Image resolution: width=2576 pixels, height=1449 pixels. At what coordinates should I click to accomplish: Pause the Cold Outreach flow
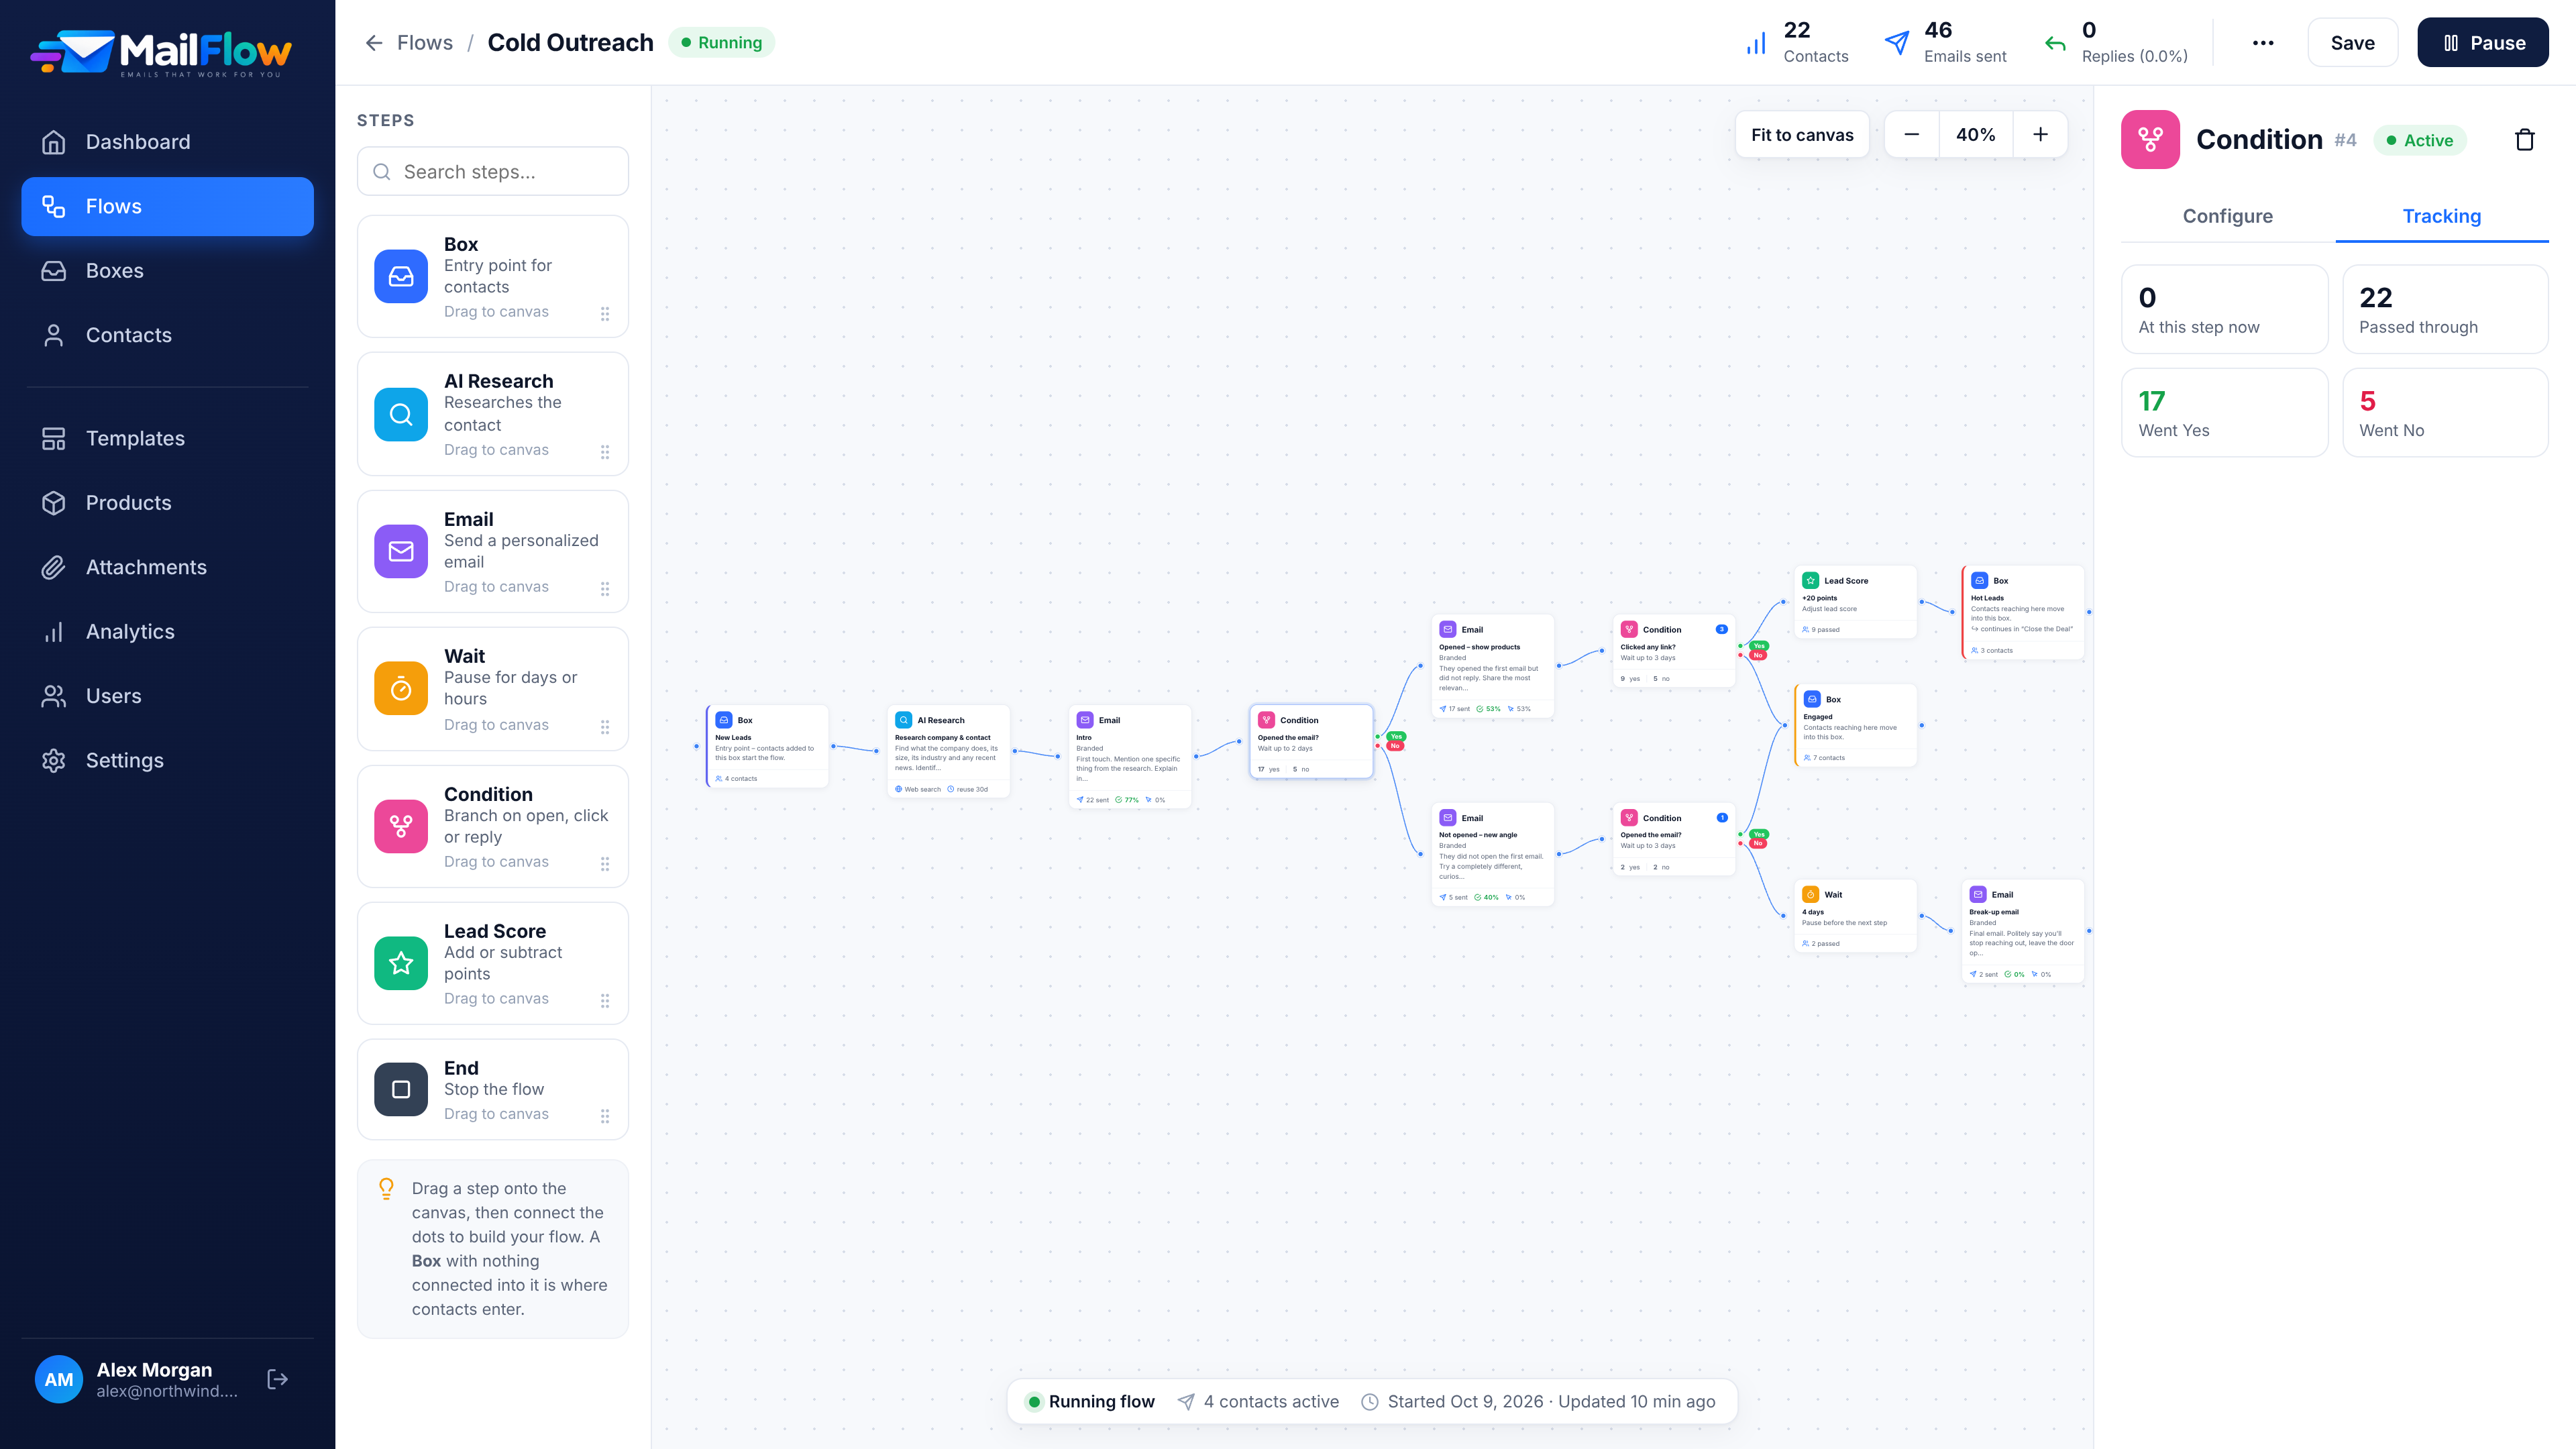tap(2483, 43)
